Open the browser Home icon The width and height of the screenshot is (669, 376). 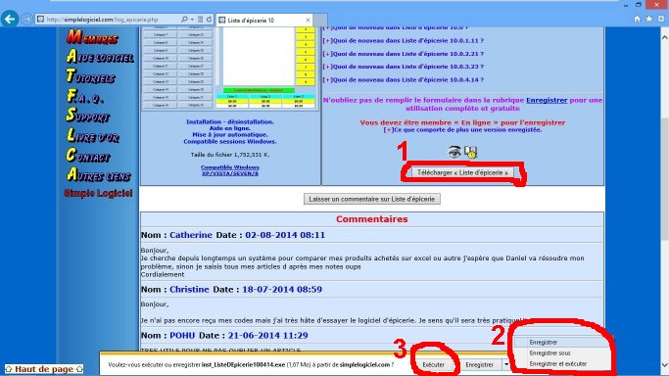(x=637, y=19)
